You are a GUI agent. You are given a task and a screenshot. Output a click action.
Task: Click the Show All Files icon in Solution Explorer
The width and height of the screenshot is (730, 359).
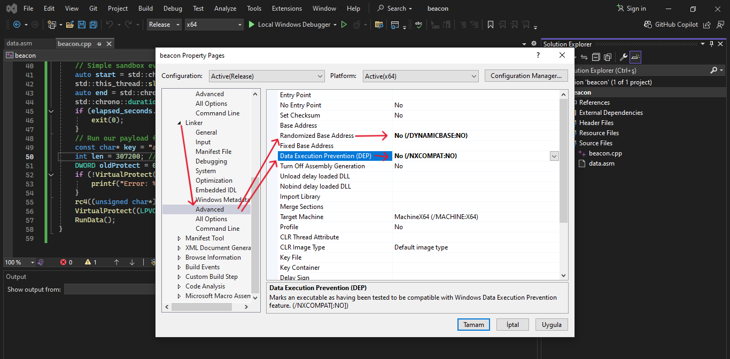pos(608,57)
